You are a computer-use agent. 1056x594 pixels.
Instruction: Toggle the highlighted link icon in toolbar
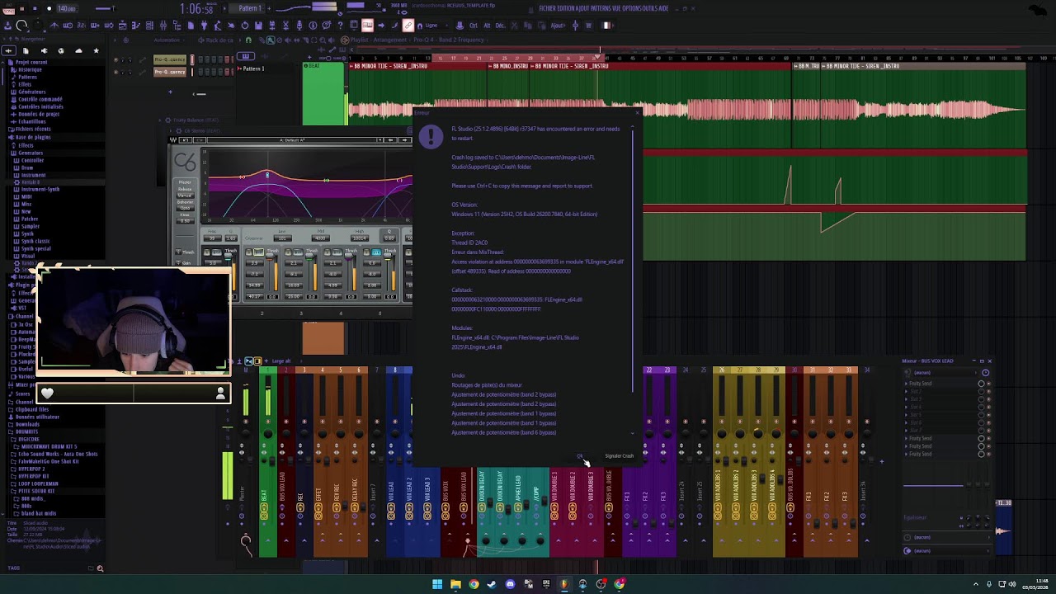[408, 25]
